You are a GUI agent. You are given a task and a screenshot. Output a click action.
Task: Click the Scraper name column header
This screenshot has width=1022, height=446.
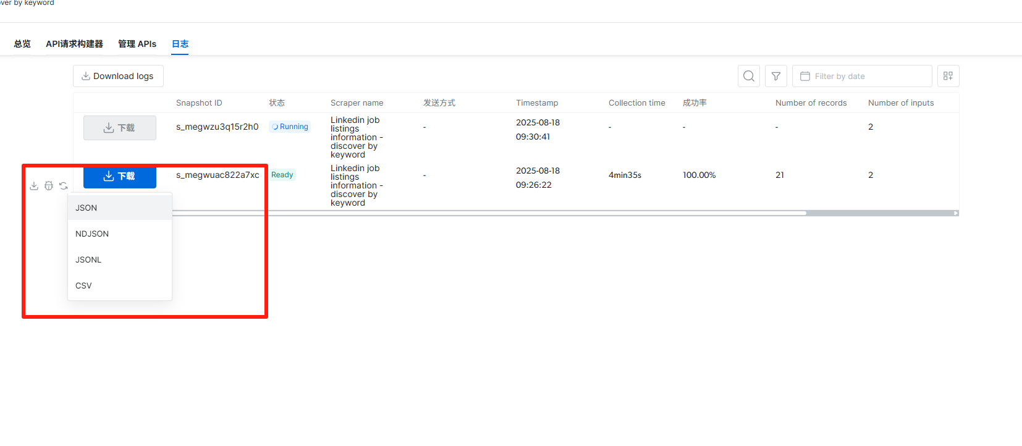(357, 103)
